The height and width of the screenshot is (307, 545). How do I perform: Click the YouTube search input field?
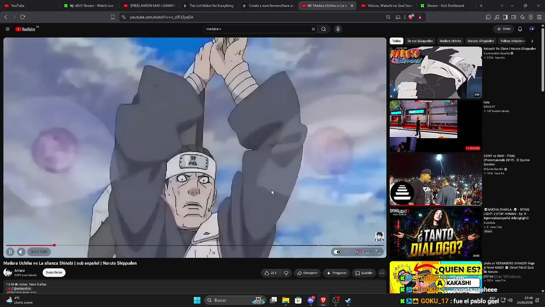[257, 29]
